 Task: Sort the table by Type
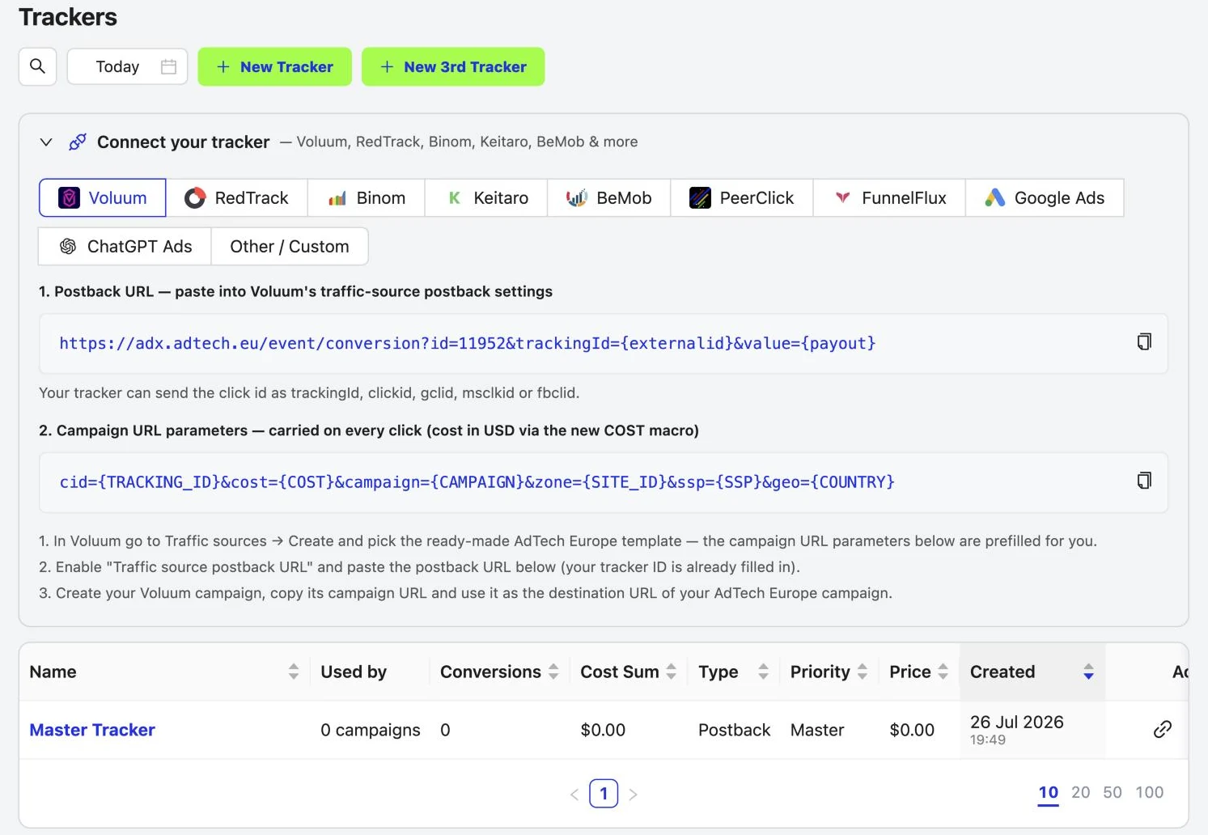(763, 672)
